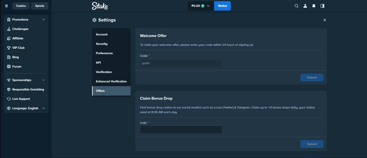367x158 pixels.
Task: Open the API settings tab
Action: tap(111, 63)
